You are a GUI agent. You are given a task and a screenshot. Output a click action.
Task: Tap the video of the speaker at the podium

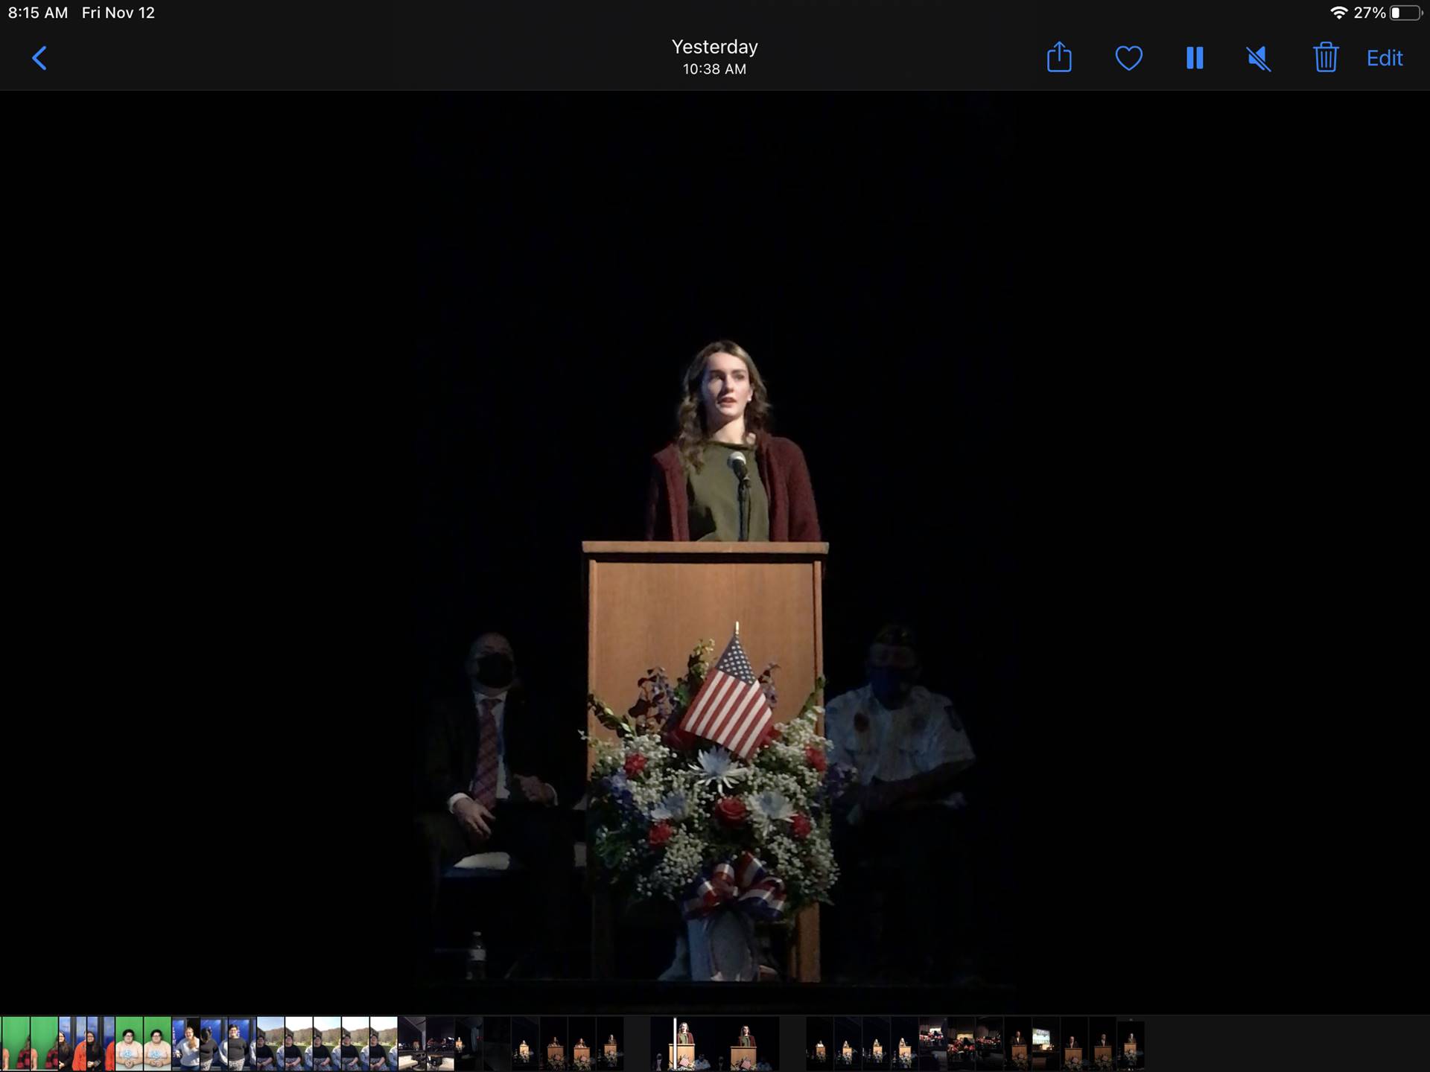point(715,551)
